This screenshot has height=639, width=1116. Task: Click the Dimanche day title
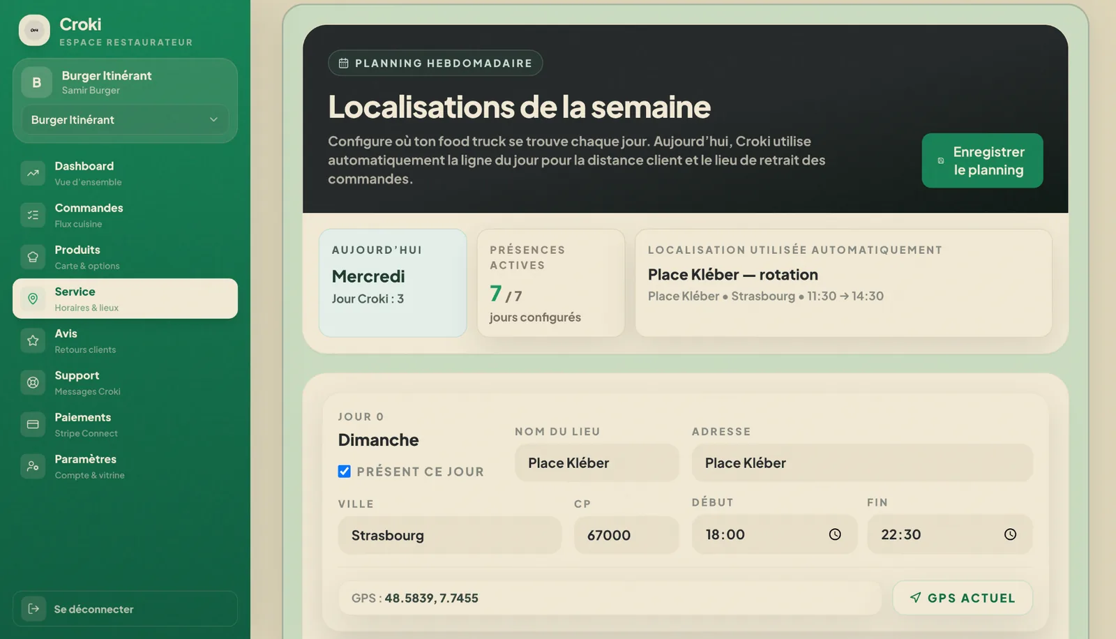point(379,440)
